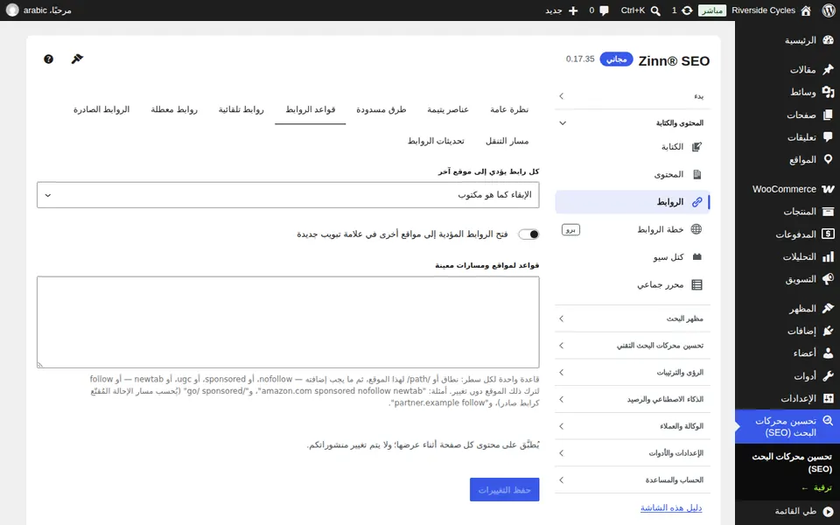840x525 pixels.
Task: Expand the الحساب والمساعدة section
Action: (x=633, y=480)
